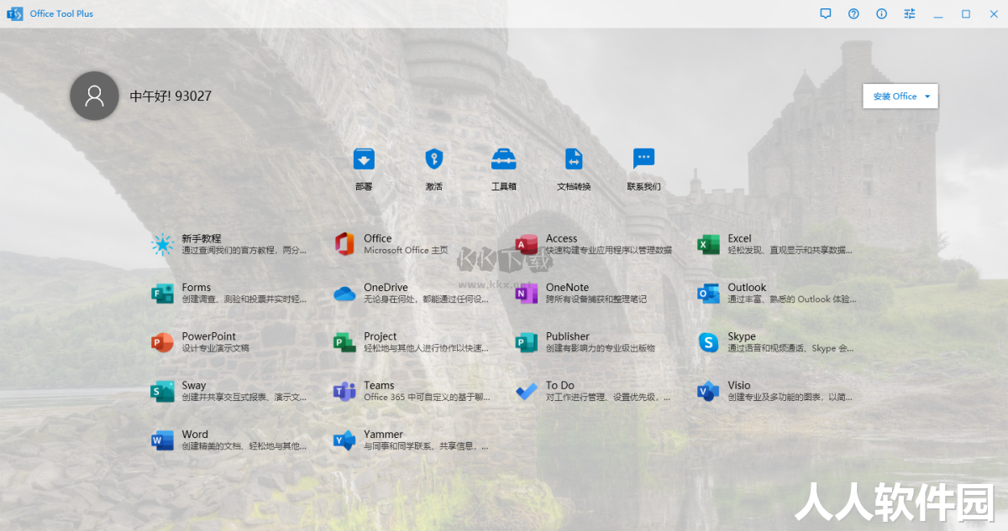Screen dimensions: 1008x531
Task: Select the PowerPoint title text
Action: tap(209, 336)
